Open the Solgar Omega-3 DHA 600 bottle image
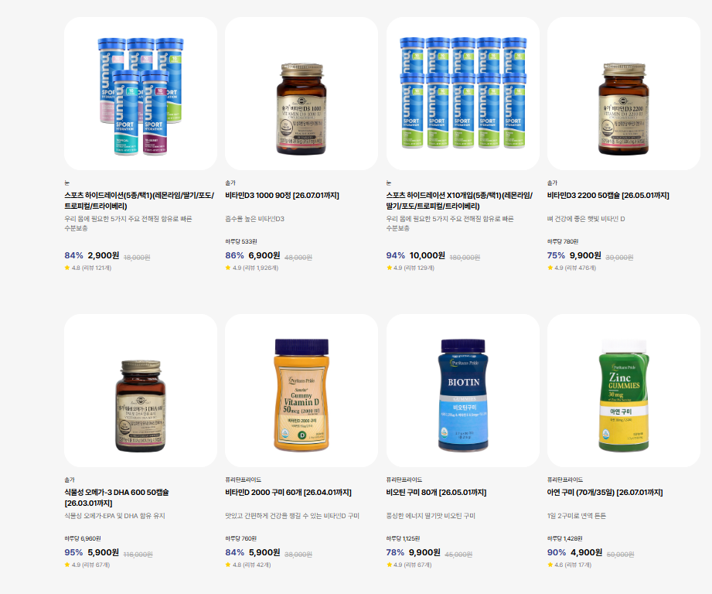The image size is (712, 594). pyautogui.click(x=141, y=391)
